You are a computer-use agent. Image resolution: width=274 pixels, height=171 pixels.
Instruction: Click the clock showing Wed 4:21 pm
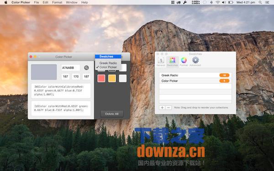click(246, 2)
